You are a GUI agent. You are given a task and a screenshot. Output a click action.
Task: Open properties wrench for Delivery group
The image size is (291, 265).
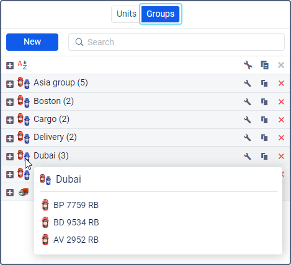tap(248, 137)
